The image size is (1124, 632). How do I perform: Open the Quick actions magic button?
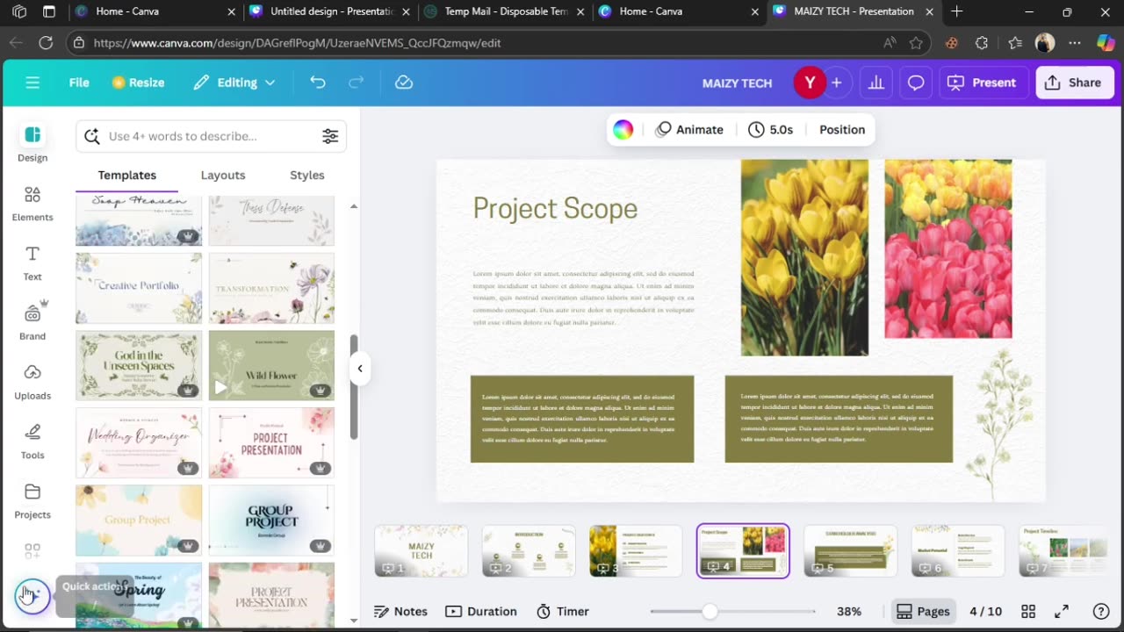click(32, 596)
